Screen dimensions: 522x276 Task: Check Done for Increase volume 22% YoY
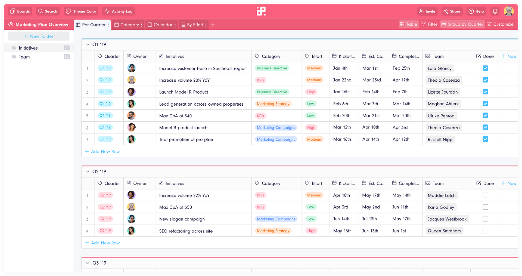[486, 195]
